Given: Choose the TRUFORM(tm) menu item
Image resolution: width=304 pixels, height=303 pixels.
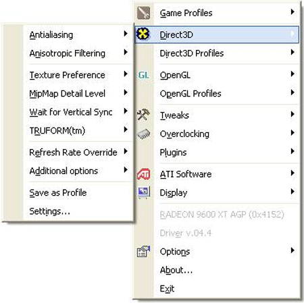Looking at the screenshot, I should [x=78, y=130].
